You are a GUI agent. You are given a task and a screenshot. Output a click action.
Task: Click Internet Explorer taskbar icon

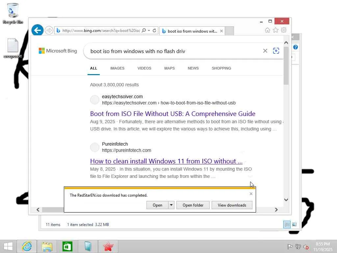coord(27,246)
